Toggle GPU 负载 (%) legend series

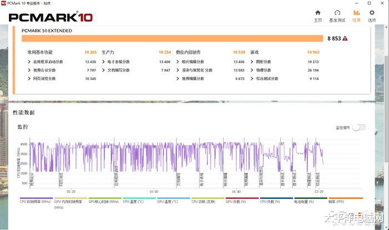pos(242,200)
